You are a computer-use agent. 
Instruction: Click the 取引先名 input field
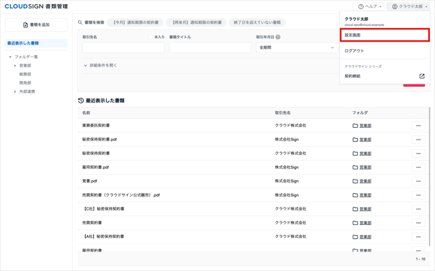pyautogui.click(x=123, y=48)
